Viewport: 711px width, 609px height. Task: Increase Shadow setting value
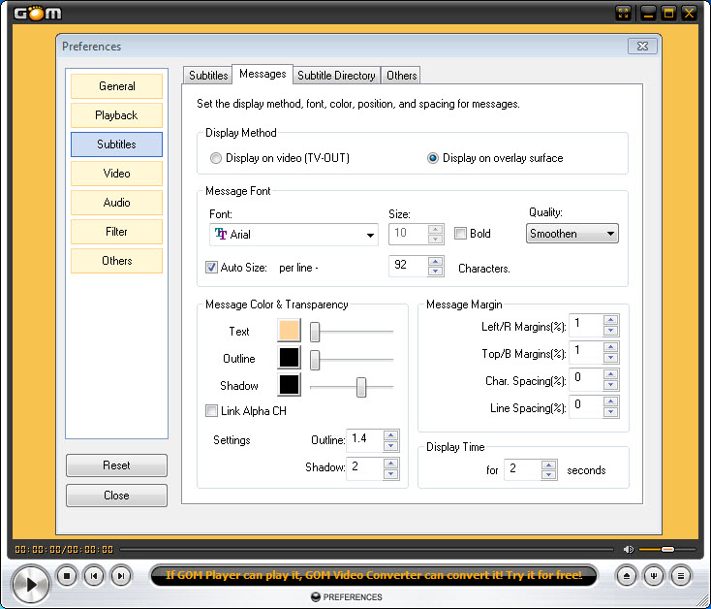(x=390, y=464)
